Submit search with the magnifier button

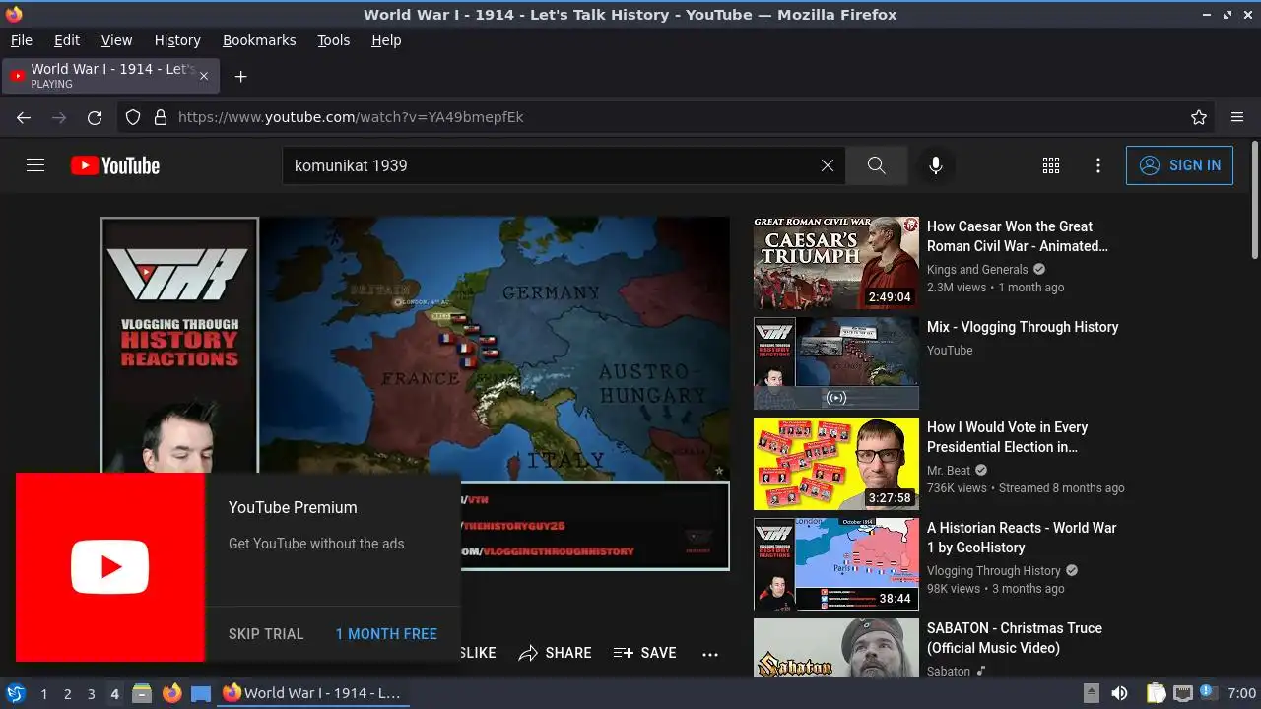click(876, 165)
